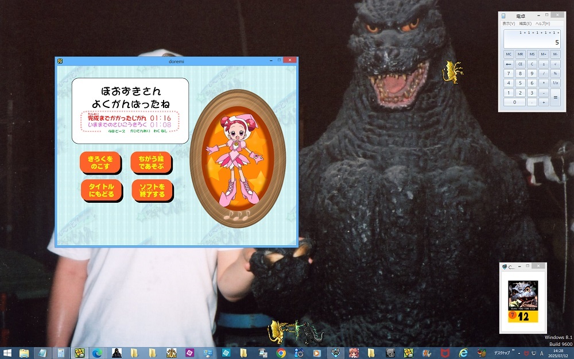Click calculator backspace arrow key
Image resolution: width=574 pixels, height=359 pixels.
pos(509,64)
